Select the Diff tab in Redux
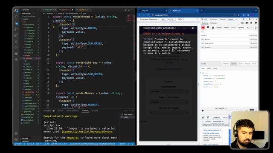 tap(241, 64)
